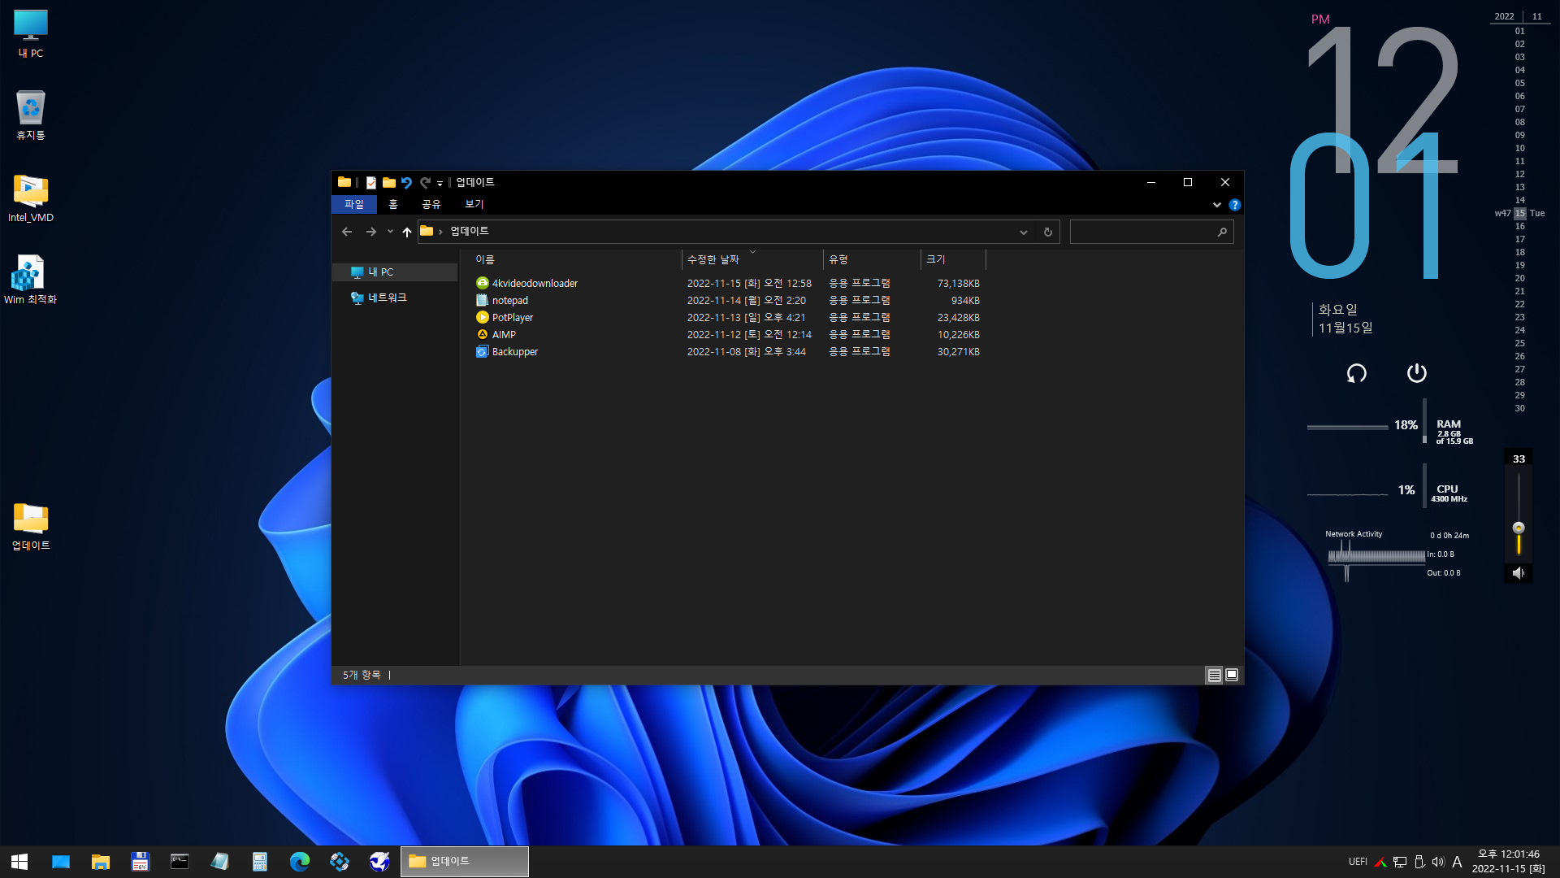Switch to details view layout
This screenshot has height=878, width=1560.
coord(1214,675)
